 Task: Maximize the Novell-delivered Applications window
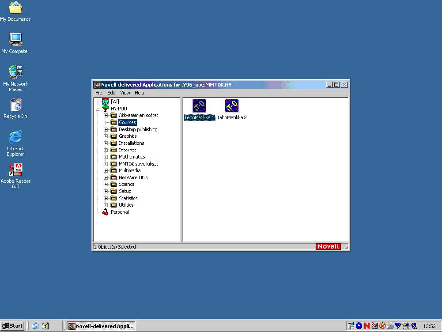tap(336, 85)
